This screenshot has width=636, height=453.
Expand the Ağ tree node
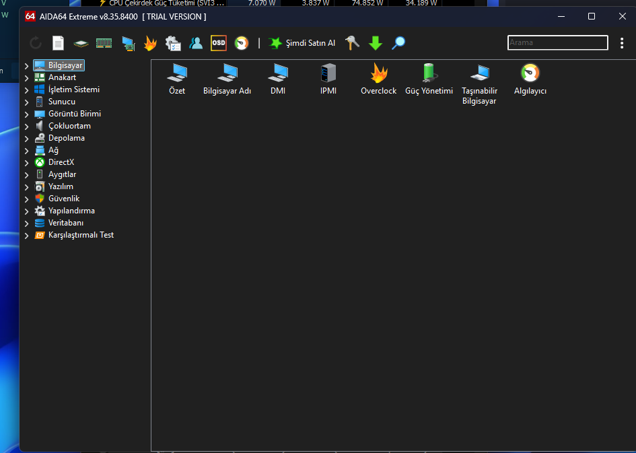26,151
